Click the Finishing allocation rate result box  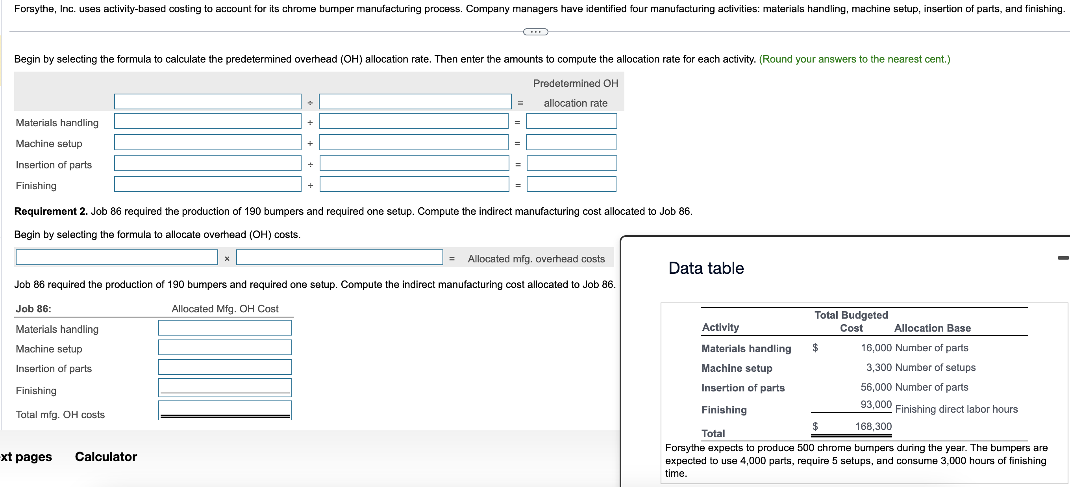pyautogui.click(x=572, y=184)
